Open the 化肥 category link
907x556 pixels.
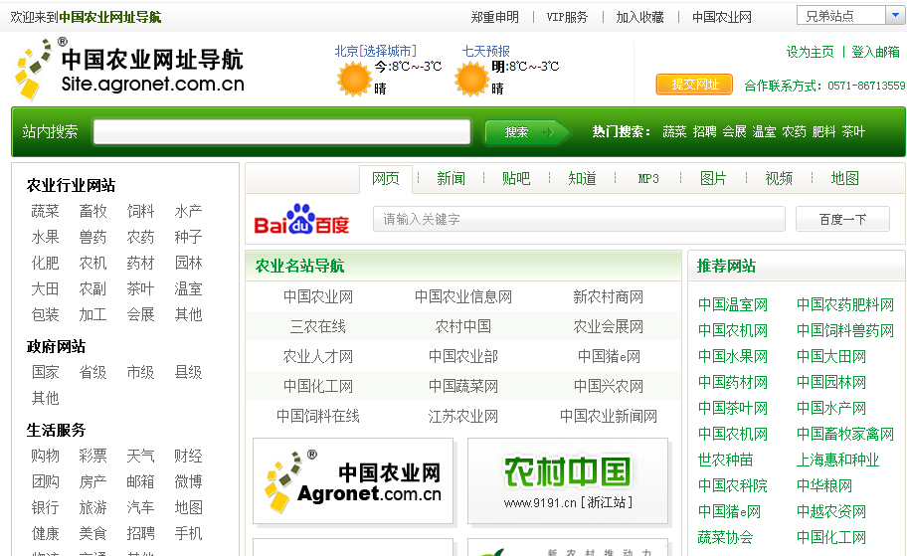45,264
